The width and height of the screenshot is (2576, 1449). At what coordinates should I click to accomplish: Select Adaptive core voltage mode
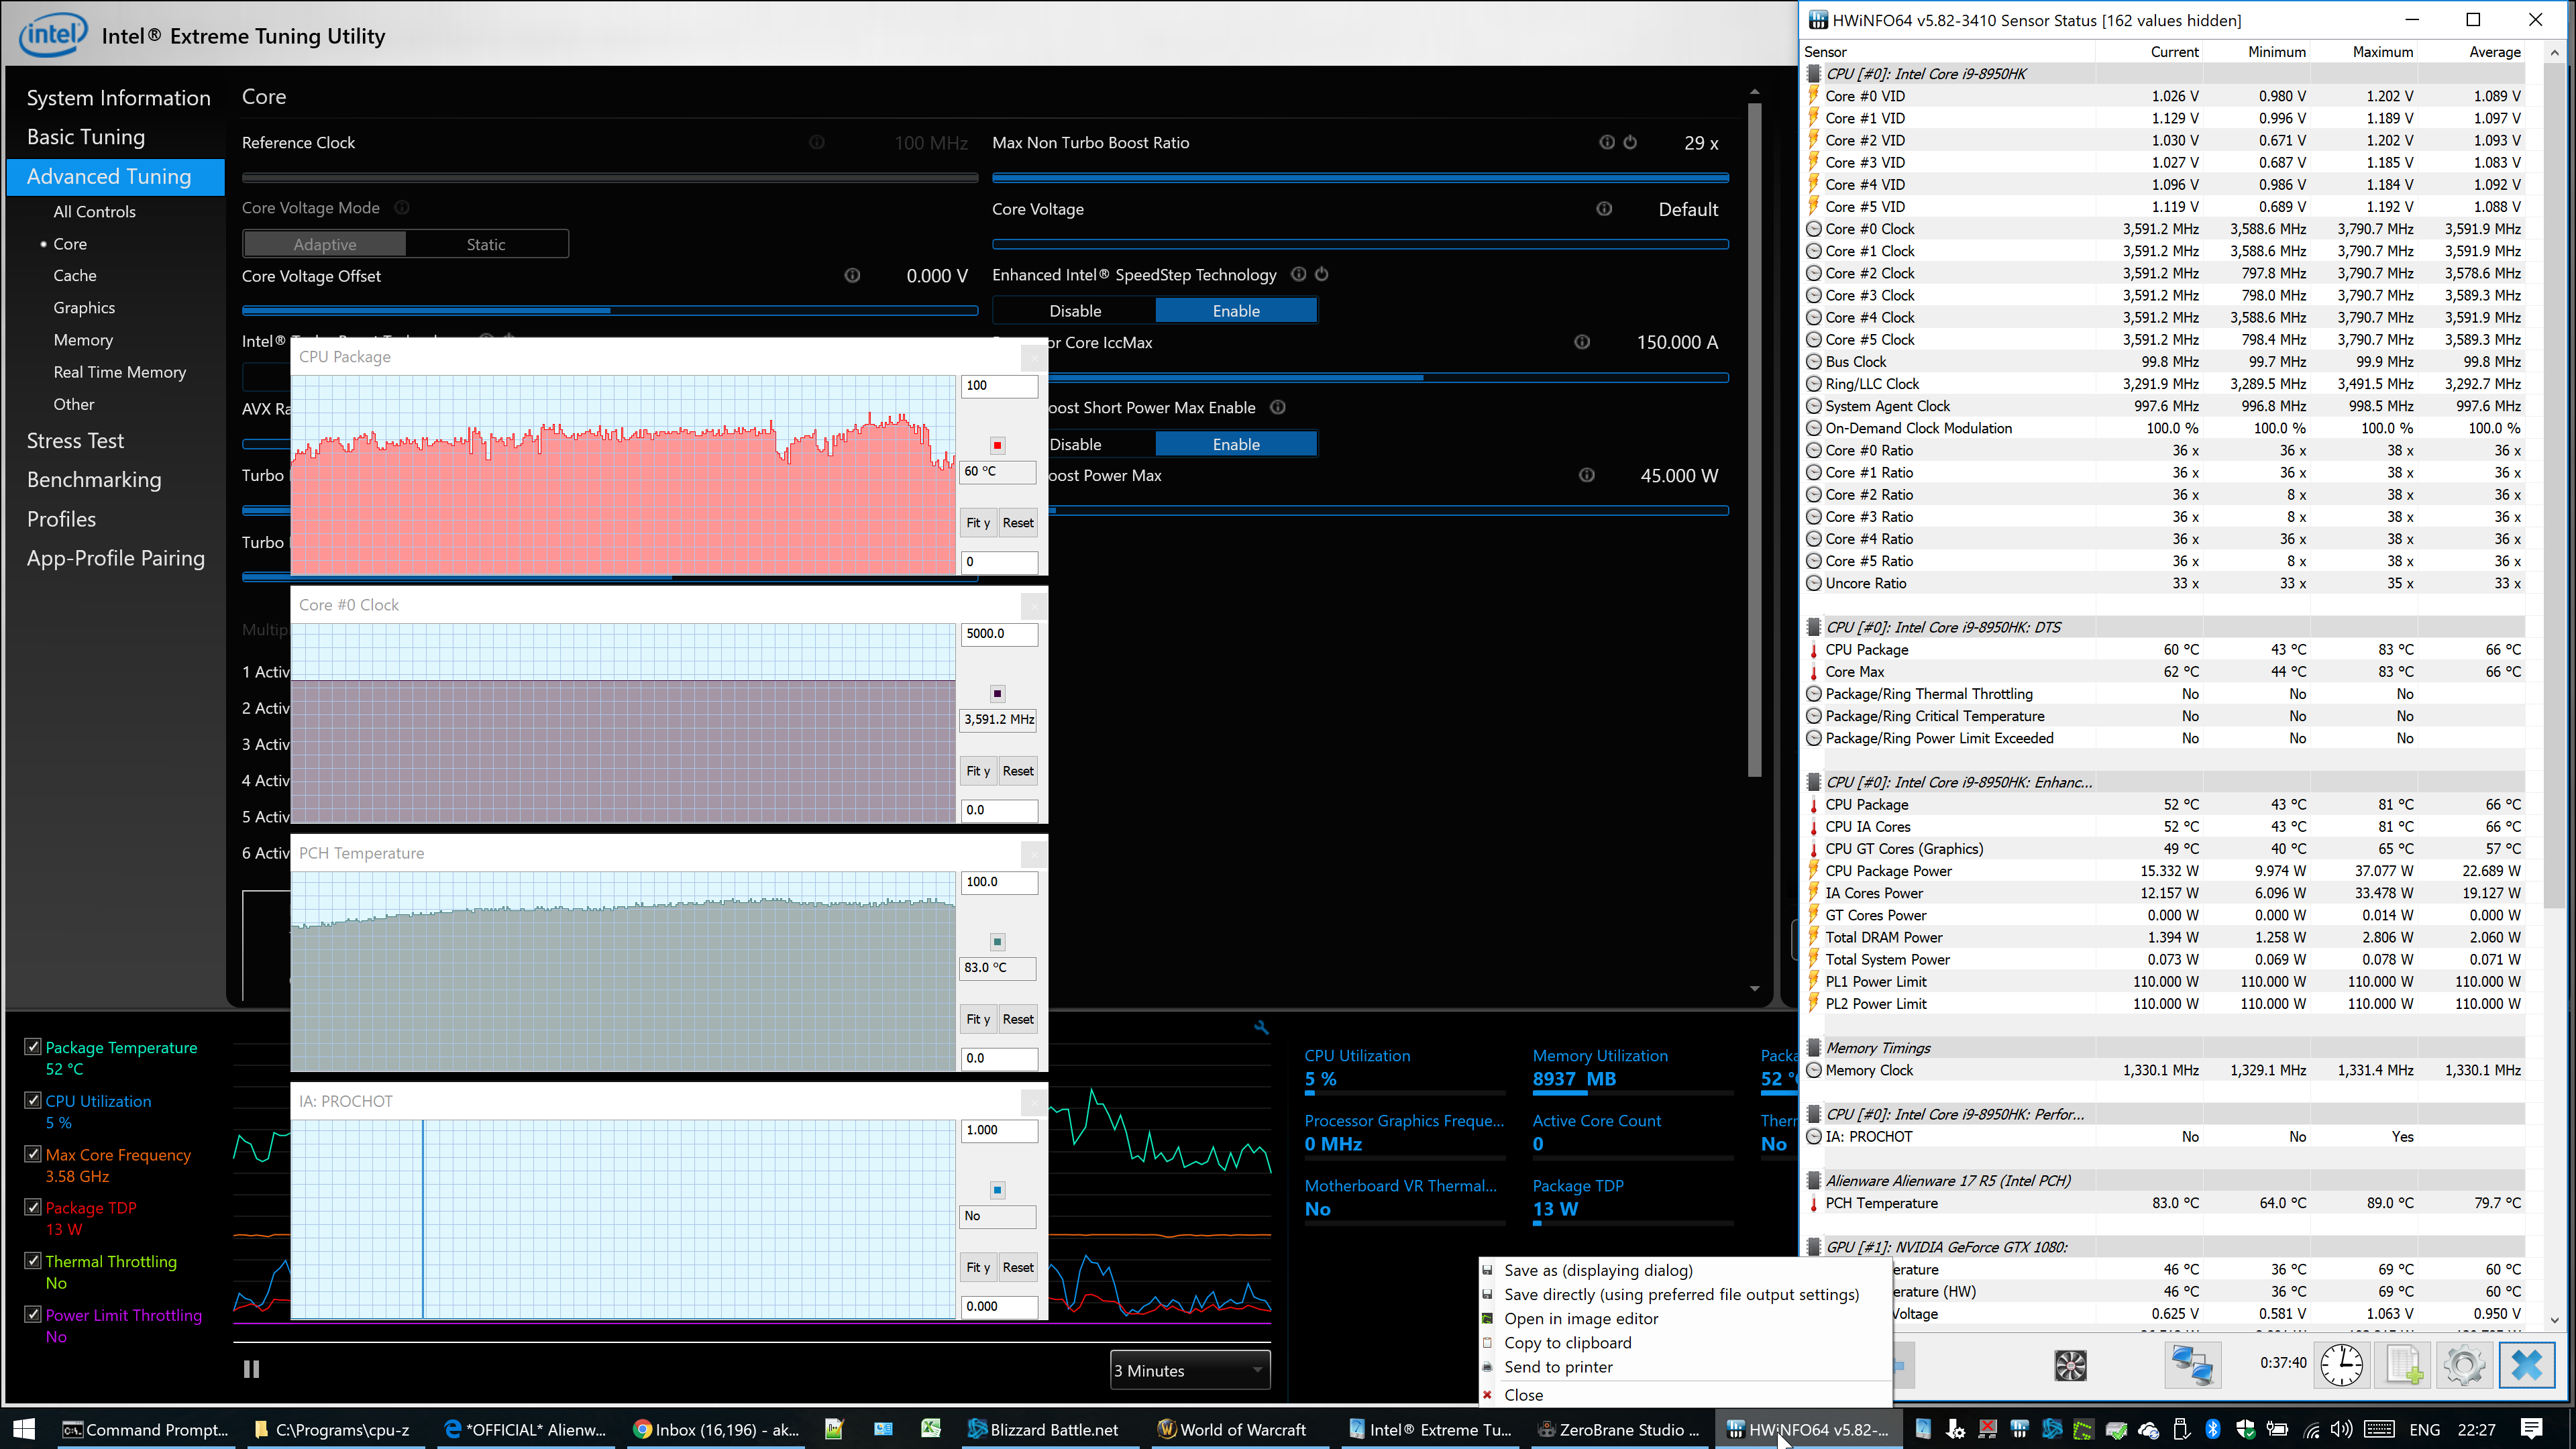tap(325, 244)
